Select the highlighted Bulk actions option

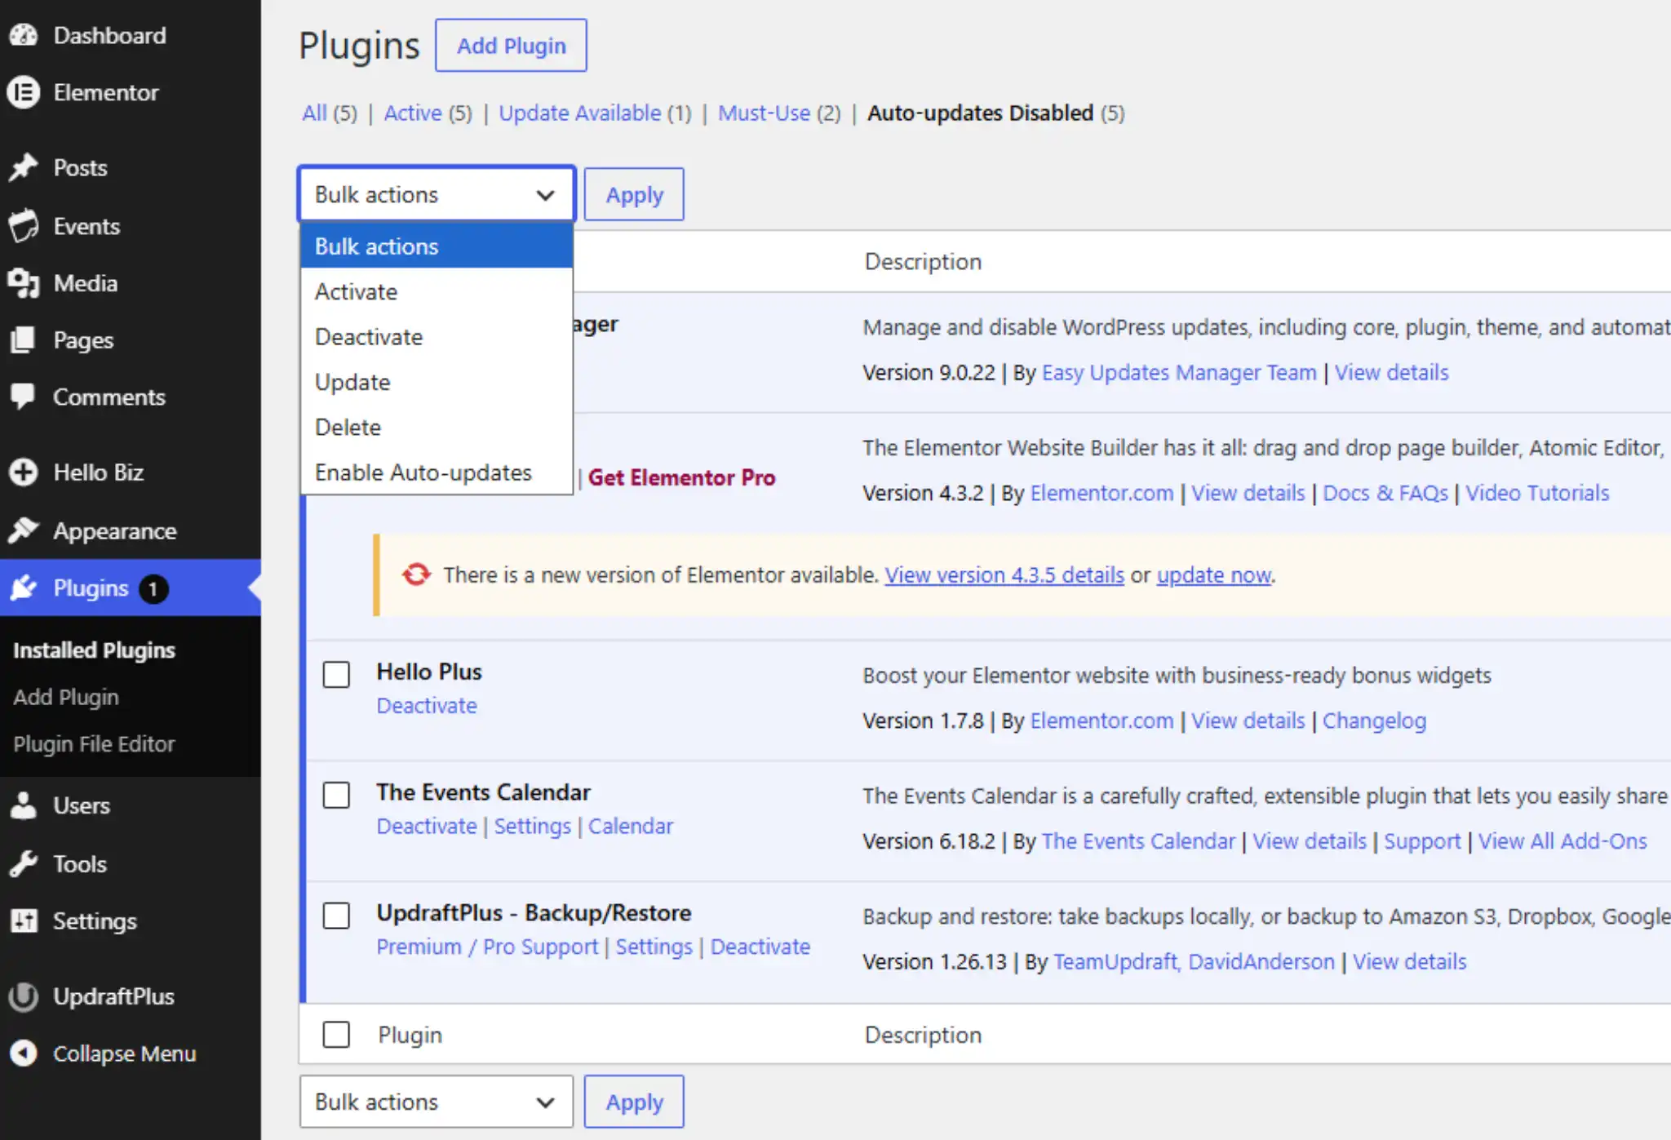click(437, 246)
